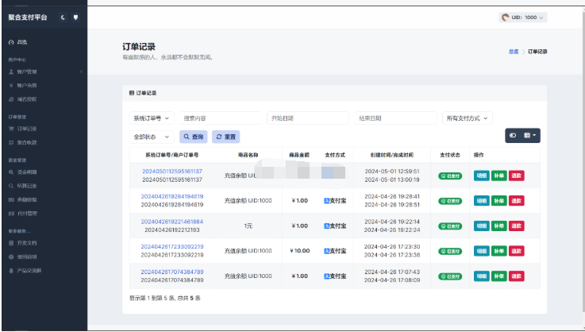Expand the 系统订单号 search type dropdown
The height and width of the screenshot is (332, 585).
[x=151, y=118]
